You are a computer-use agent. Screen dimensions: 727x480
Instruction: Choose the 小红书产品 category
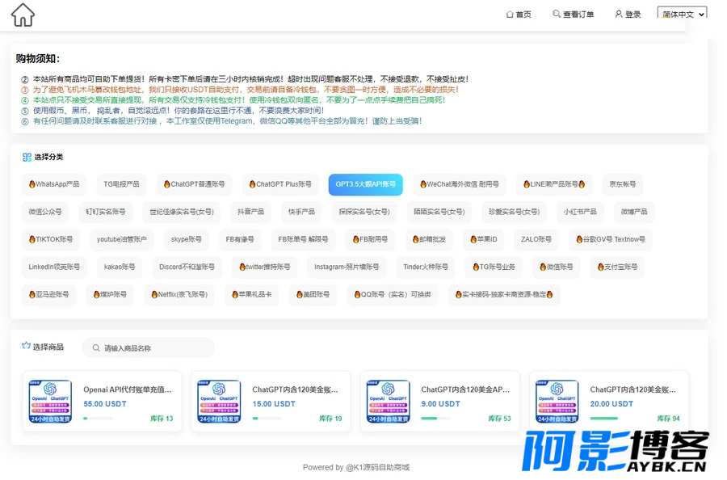click(580, 212)
